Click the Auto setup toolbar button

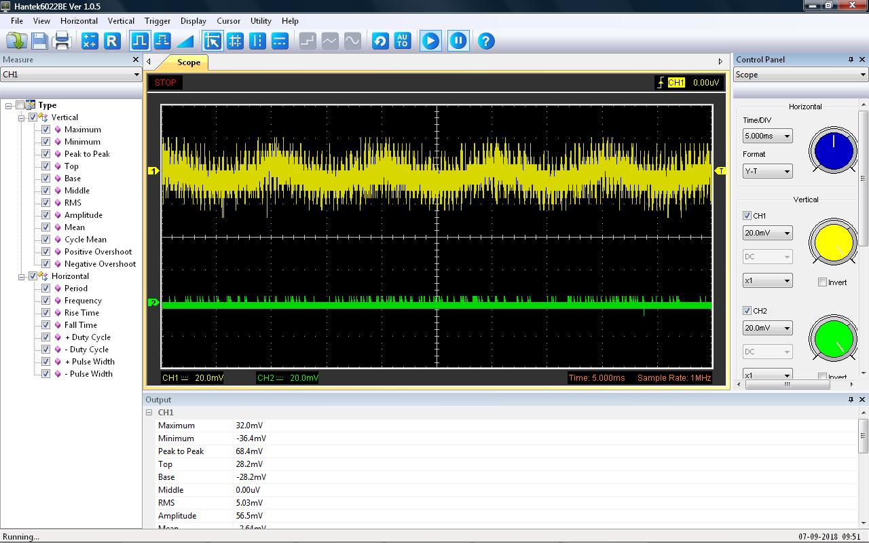coord(402,41)
